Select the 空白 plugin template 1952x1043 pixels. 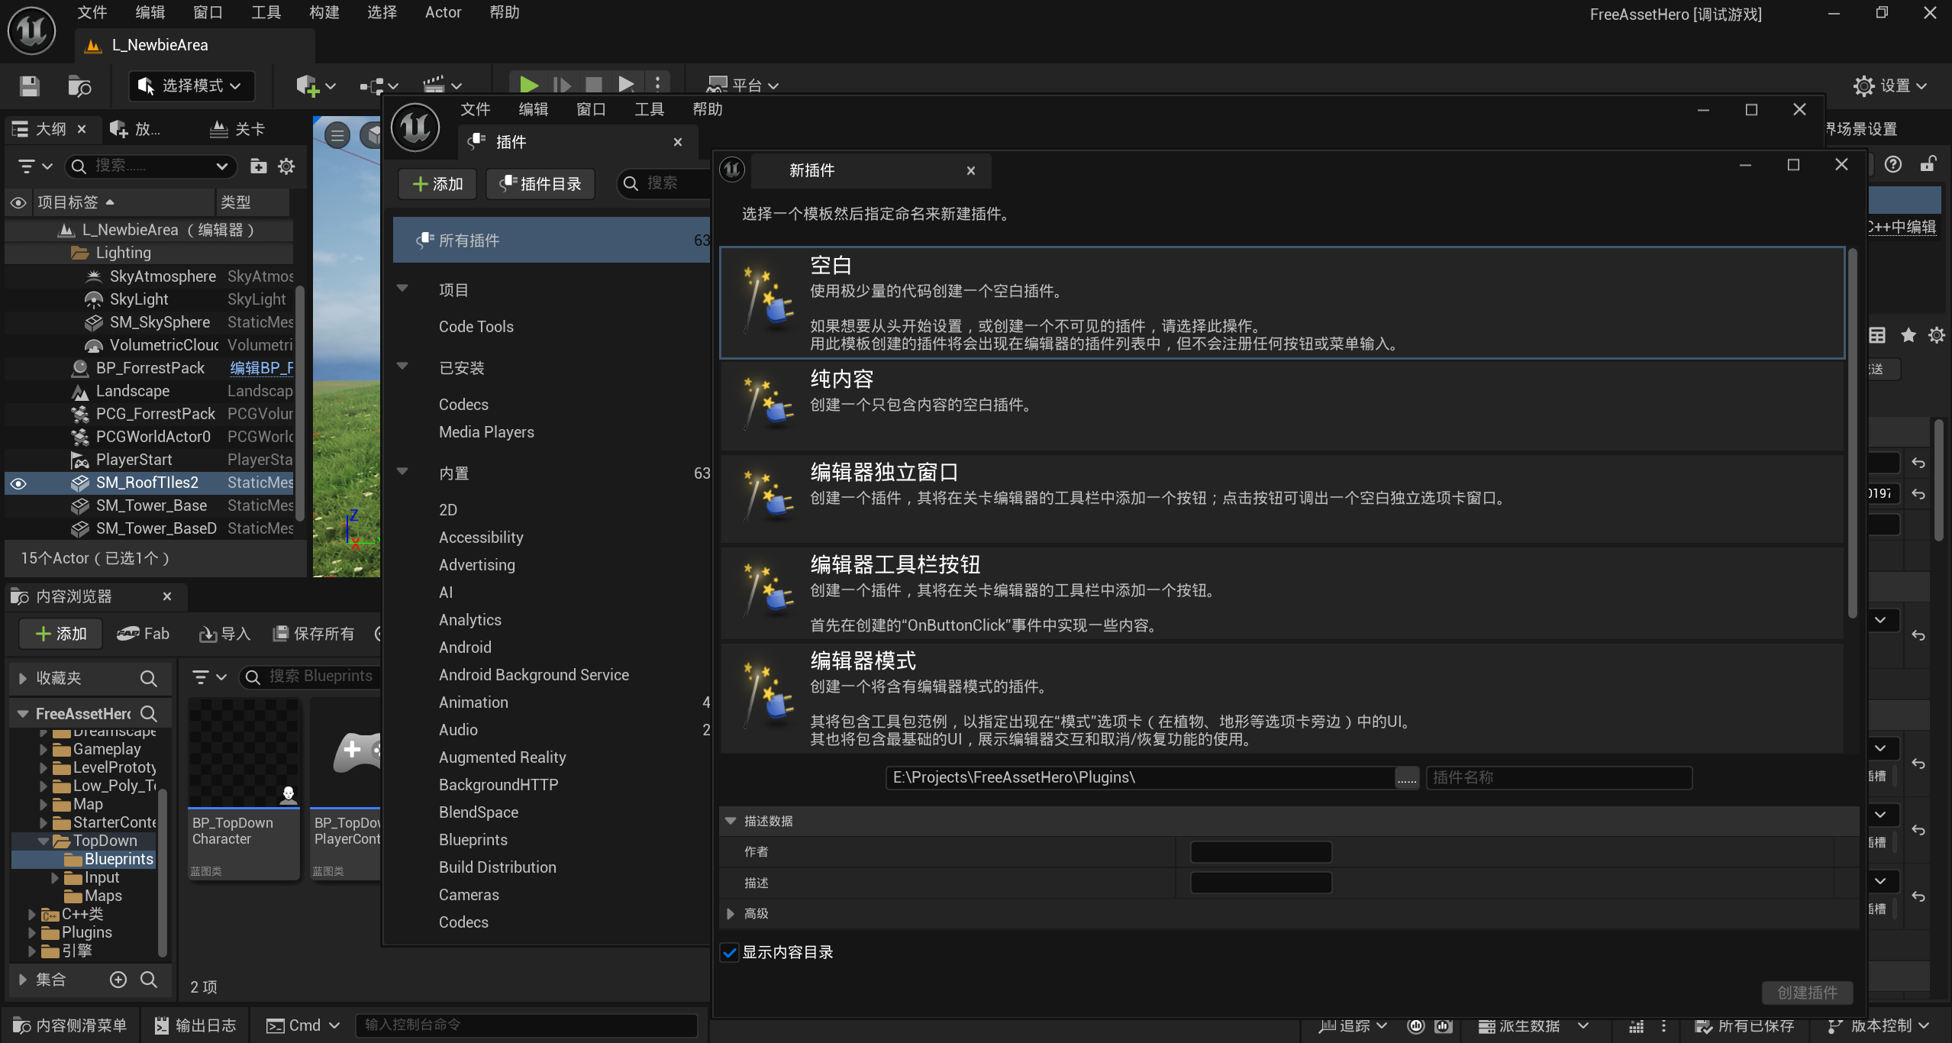click(1282, 302)
